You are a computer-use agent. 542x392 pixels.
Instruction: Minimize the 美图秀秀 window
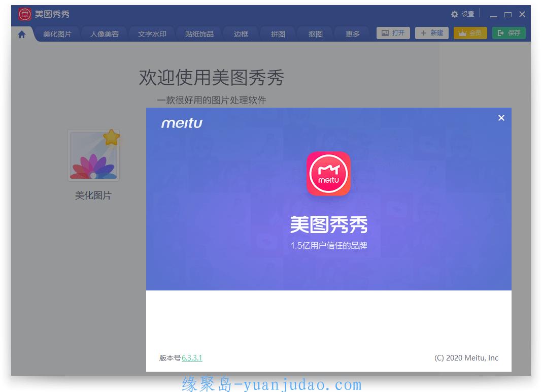(x=494, y=15)
